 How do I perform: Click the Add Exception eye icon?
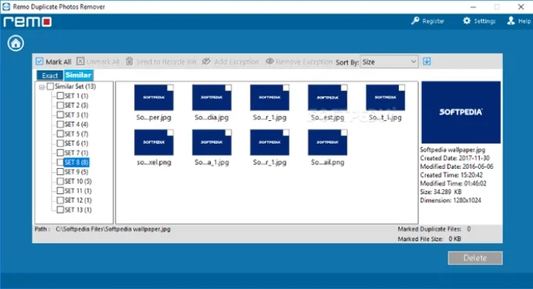[x=206, y=61]
